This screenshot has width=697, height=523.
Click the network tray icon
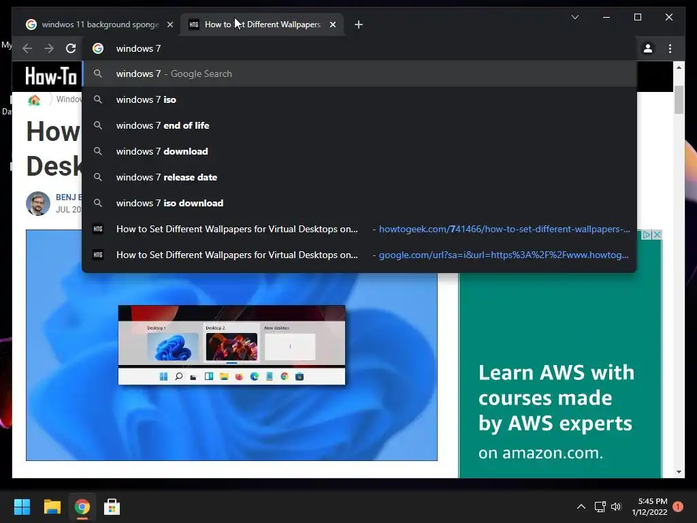[600, 507]
